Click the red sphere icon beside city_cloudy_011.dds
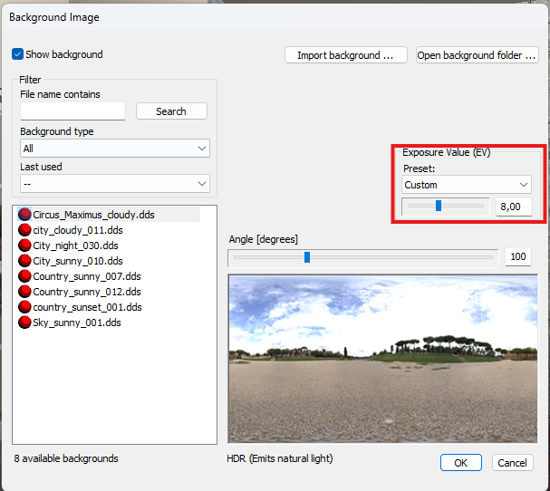550x491 pixels. pos(24,230)
